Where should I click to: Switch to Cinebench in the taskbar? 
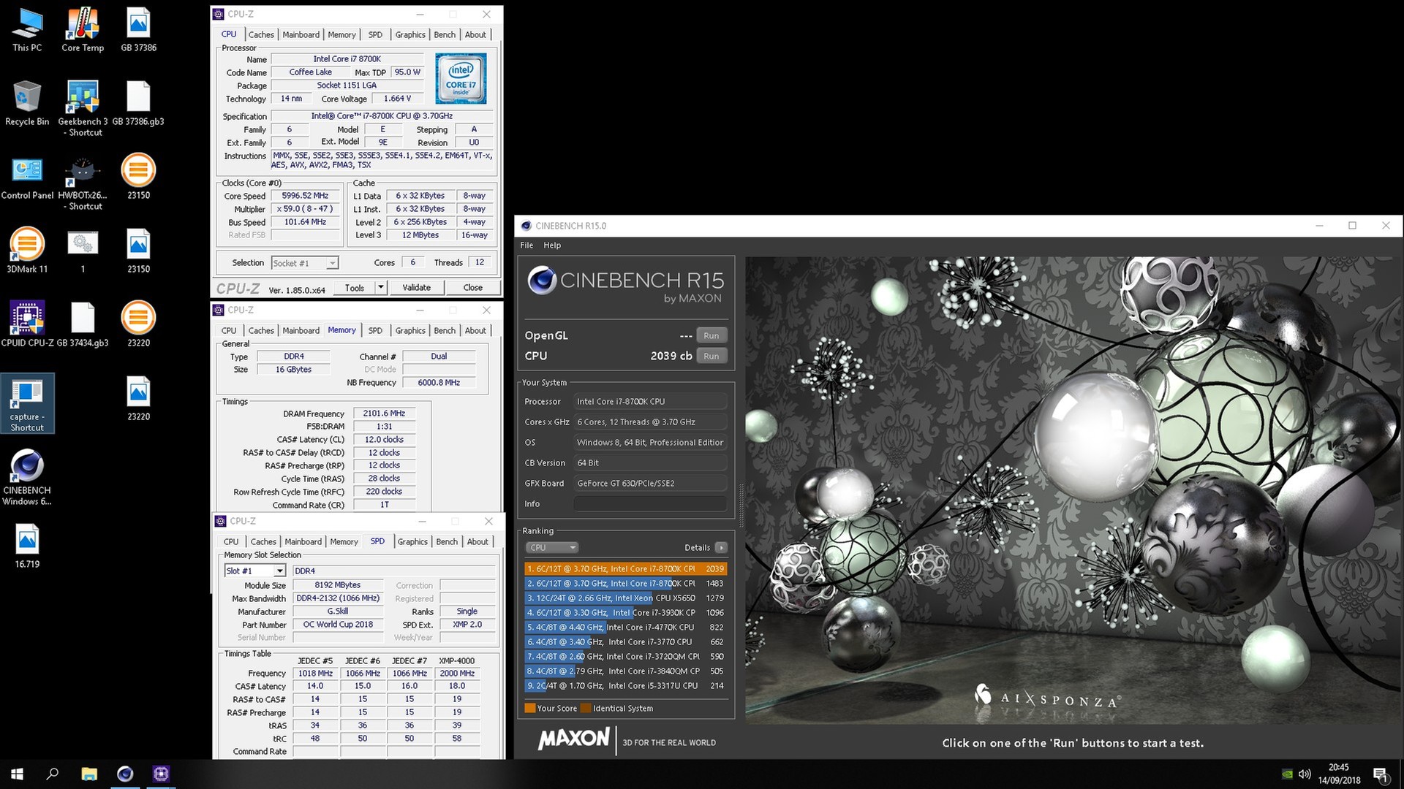click(x=125, y=774)
